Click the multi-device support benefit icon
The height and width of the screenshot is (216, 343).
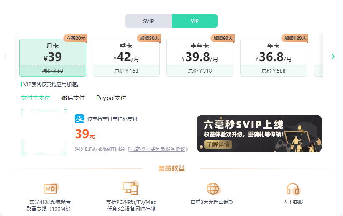(x=131, y=188)
